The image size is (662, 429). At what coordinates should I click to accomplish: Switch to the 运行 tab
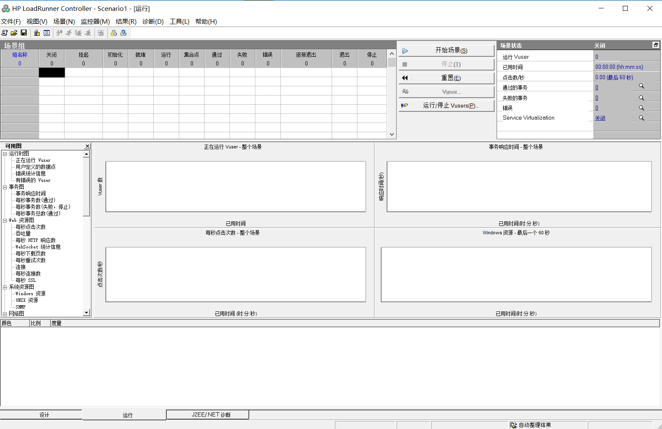click(124, 415)
